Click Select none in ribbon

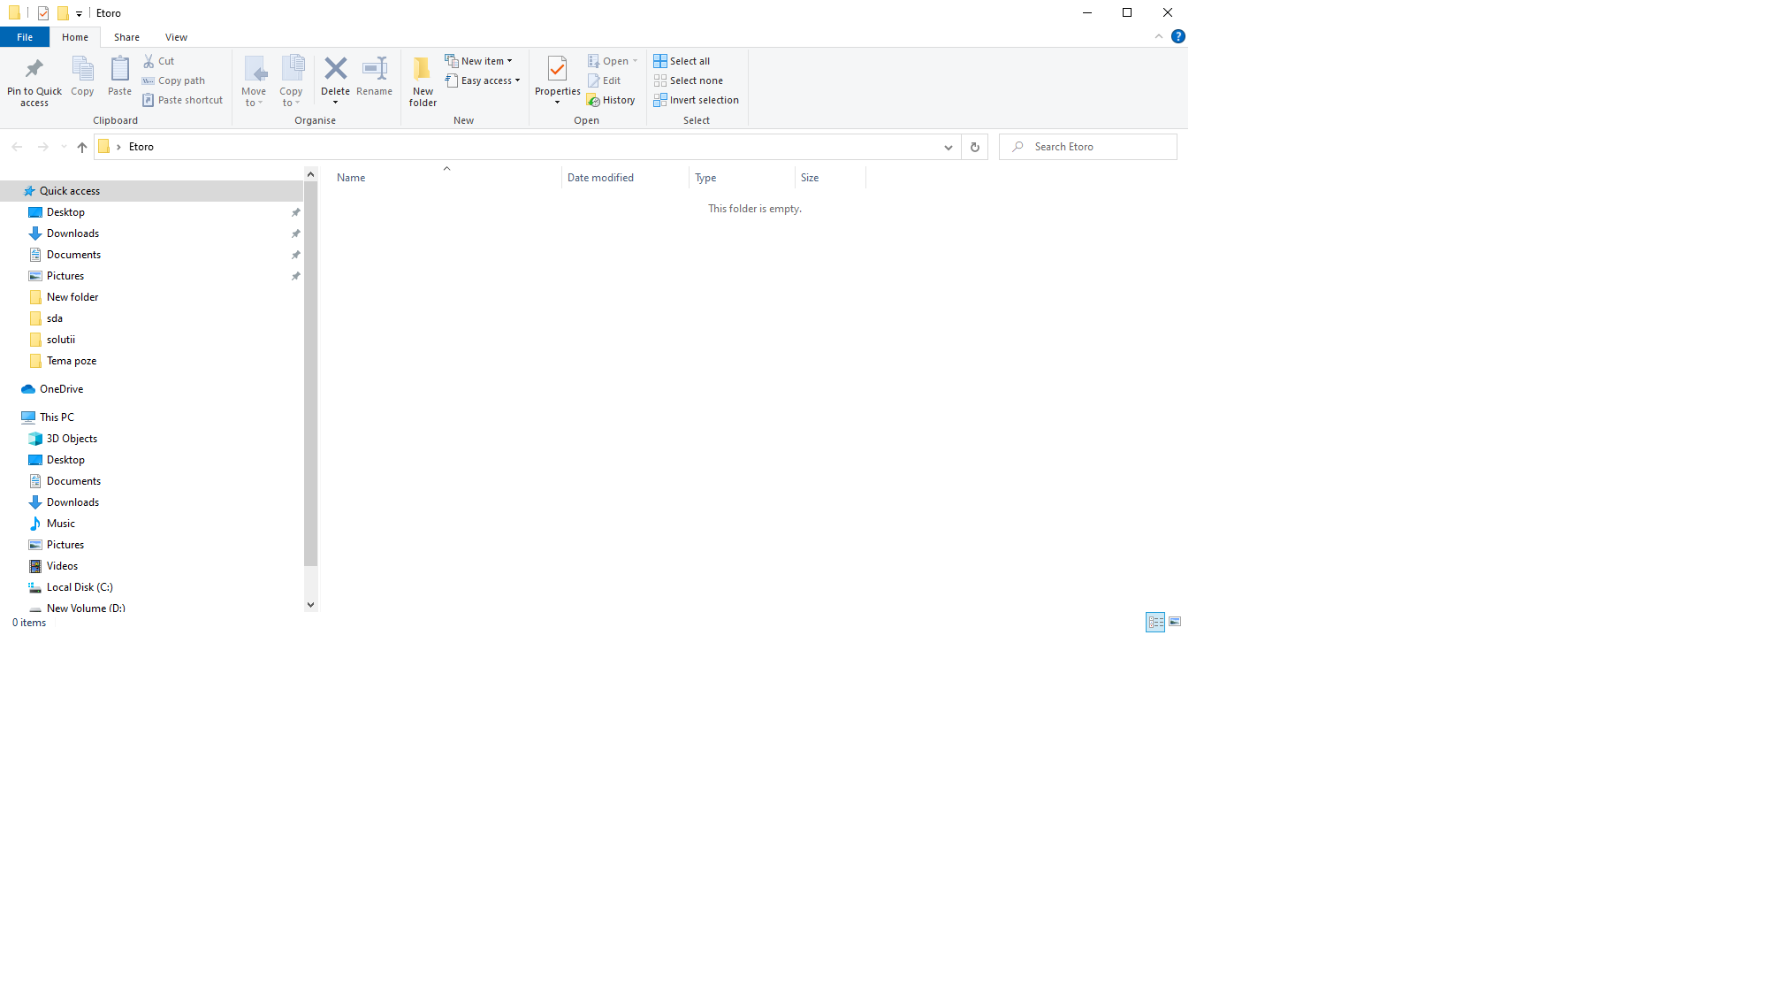[x=689, y=80]
